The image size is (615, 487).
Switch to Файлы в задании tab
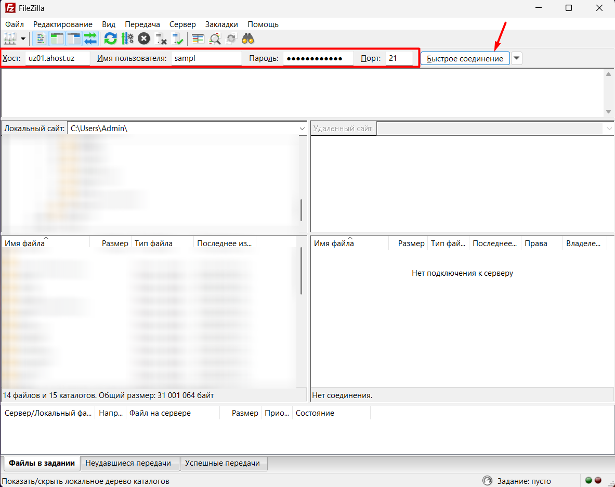[42, 463]
